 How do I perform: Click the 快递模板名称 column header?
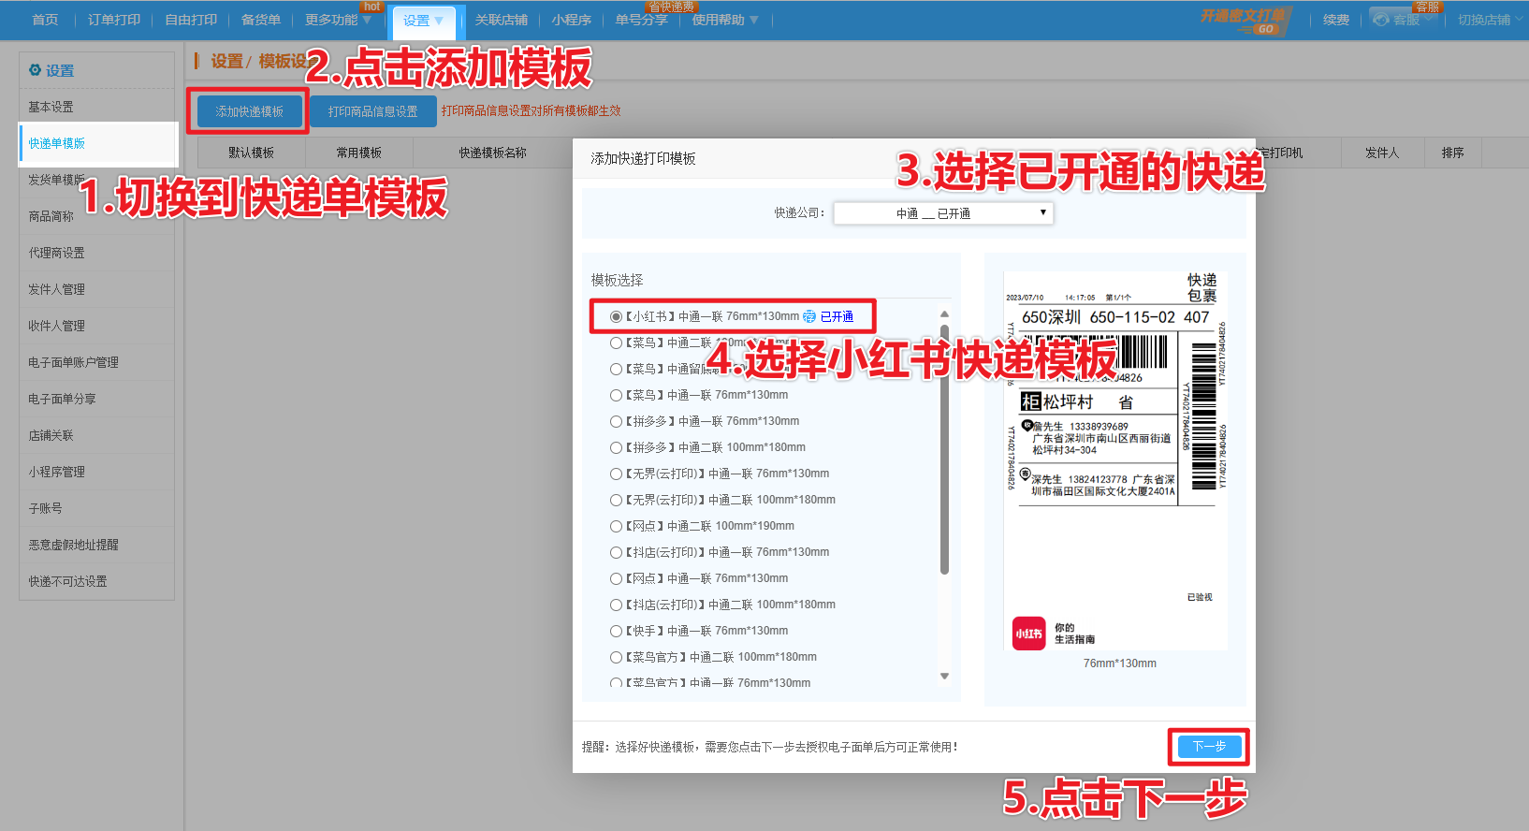492,153
